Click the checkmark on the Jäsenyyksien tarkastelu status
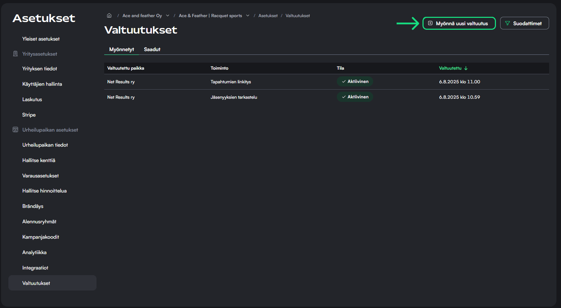561x308 pixels. pyautogui.click(x=344, y=97)
